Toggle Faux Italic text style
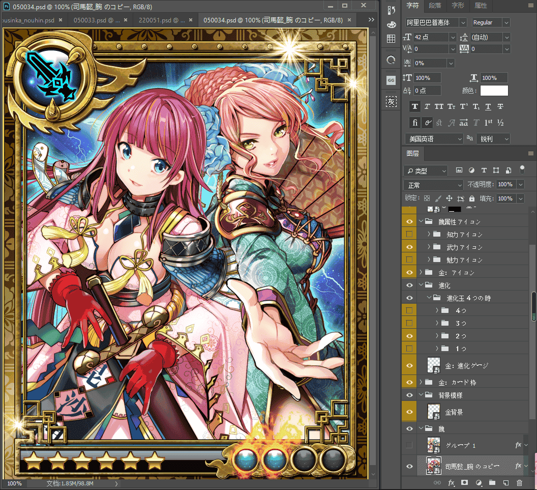 427,106
